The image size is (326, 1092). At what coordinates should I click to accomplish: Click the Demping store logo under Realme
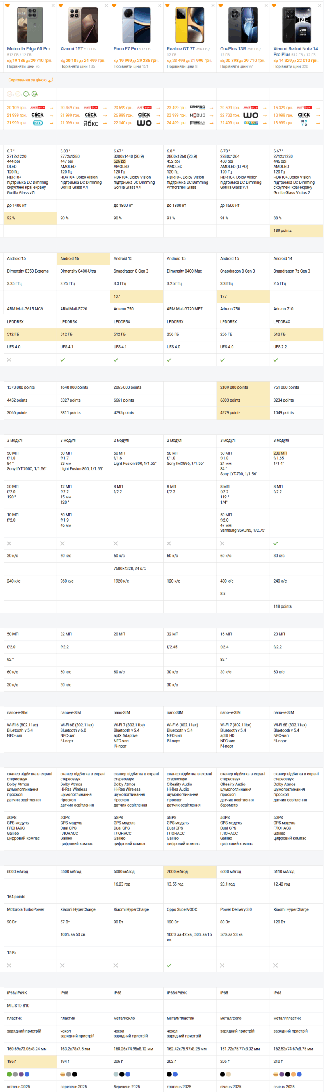[x=197, y=107]
